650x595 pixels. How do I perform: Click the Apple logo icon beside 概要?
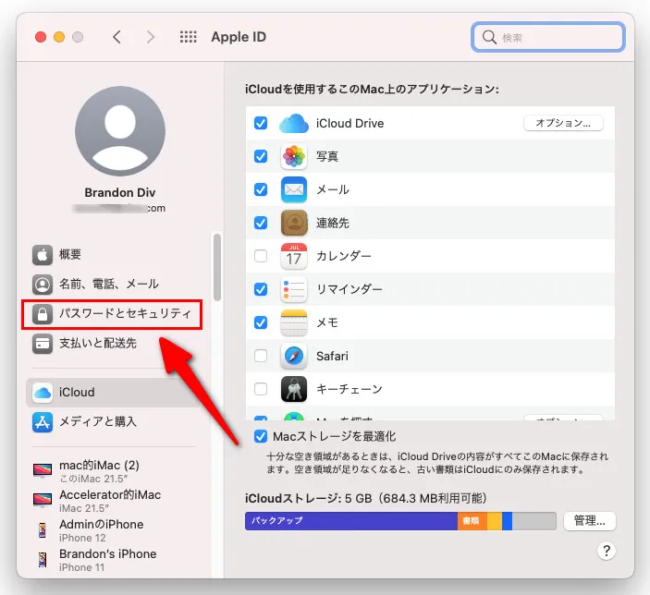pyautogui.click(x=43, y=254)
